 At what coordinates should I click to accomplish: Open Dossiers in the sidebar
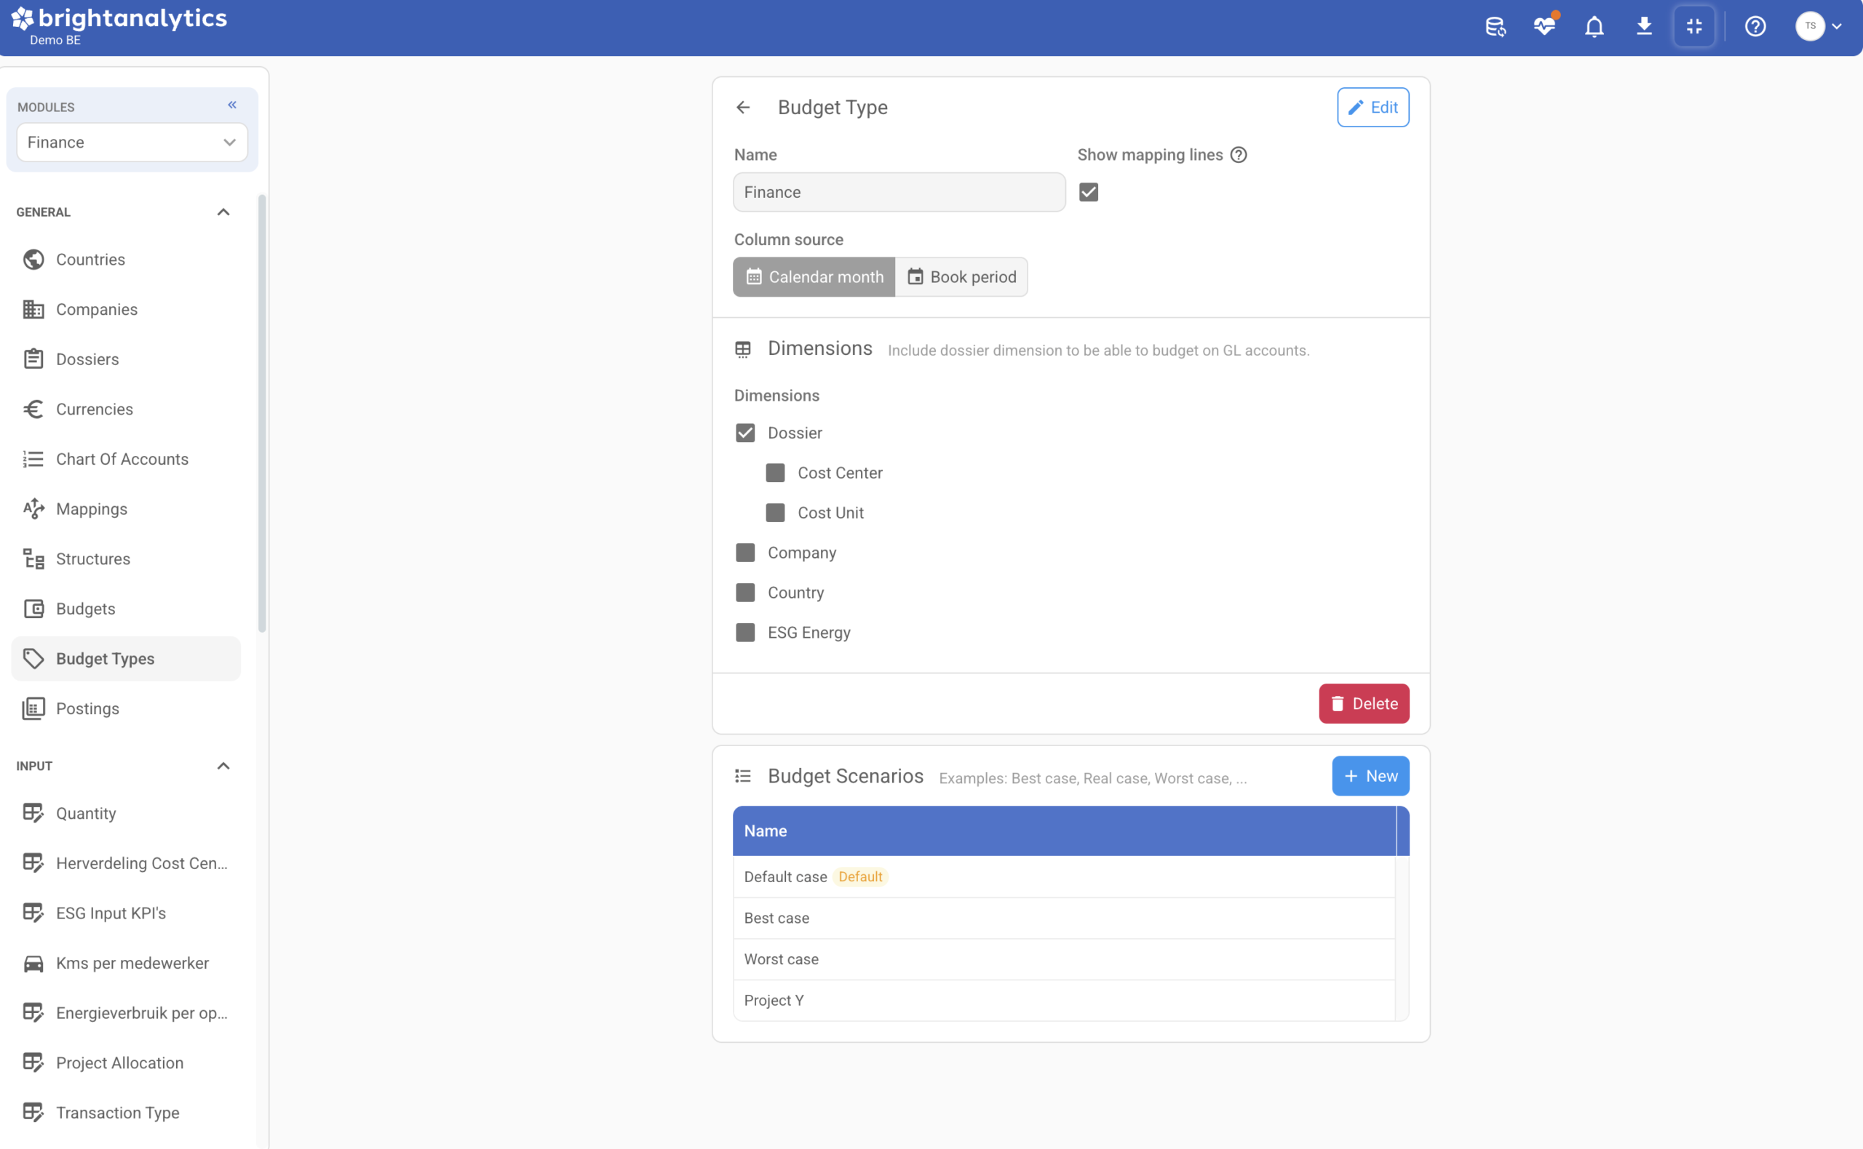125,359
